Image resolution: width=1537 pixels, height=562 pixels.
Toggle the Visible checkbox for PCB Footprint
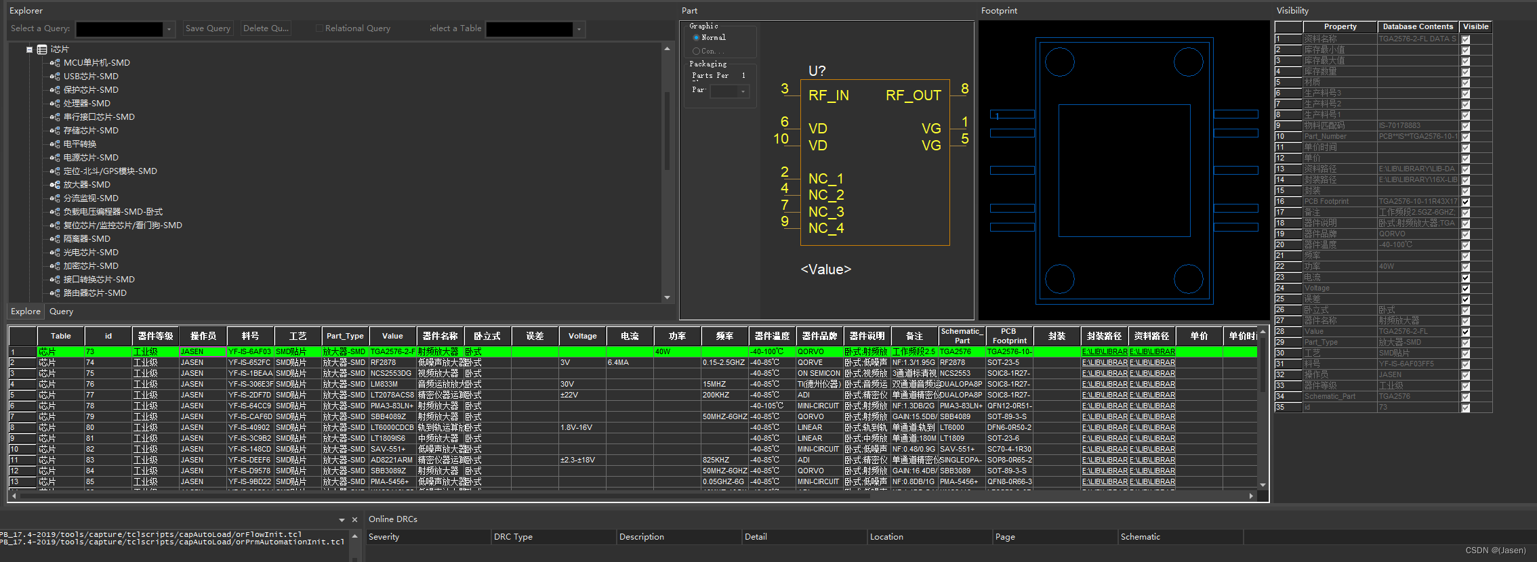1466,202
